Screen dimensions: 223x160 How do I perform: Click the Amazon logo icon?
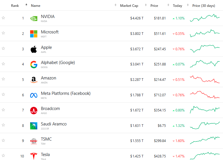(34, 80)
